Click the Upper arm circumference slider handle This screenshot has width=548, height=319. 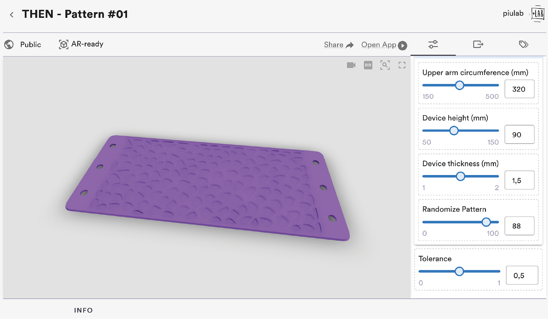[460, 85]
